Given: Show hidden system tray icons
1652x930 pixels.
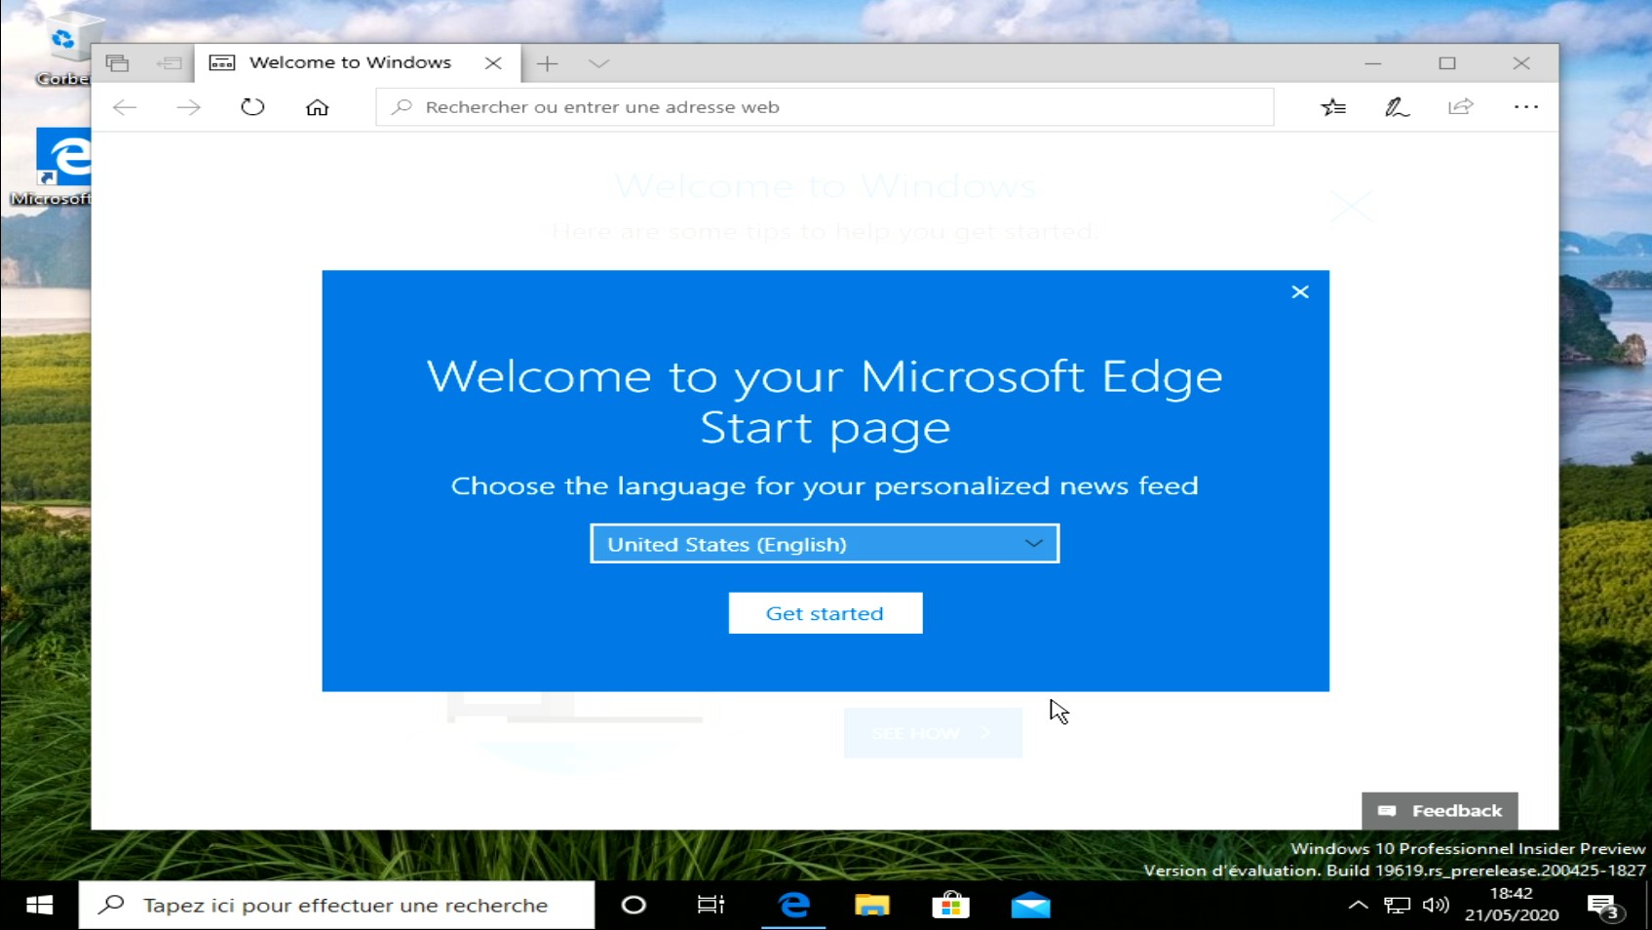Looking at the screenshot, I should (x=1358, y=906).
